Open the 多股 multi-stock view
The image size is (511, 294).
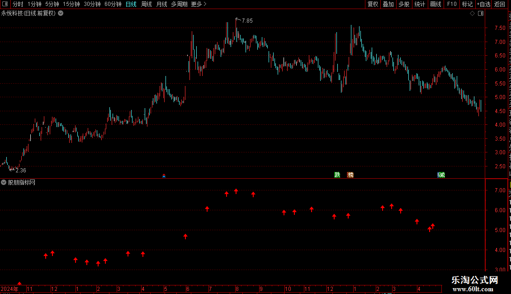[404, 4]
